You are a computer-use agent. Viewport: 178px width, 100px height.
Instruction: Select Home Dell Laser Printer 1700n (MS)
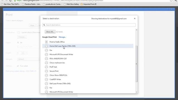(88, 46)
